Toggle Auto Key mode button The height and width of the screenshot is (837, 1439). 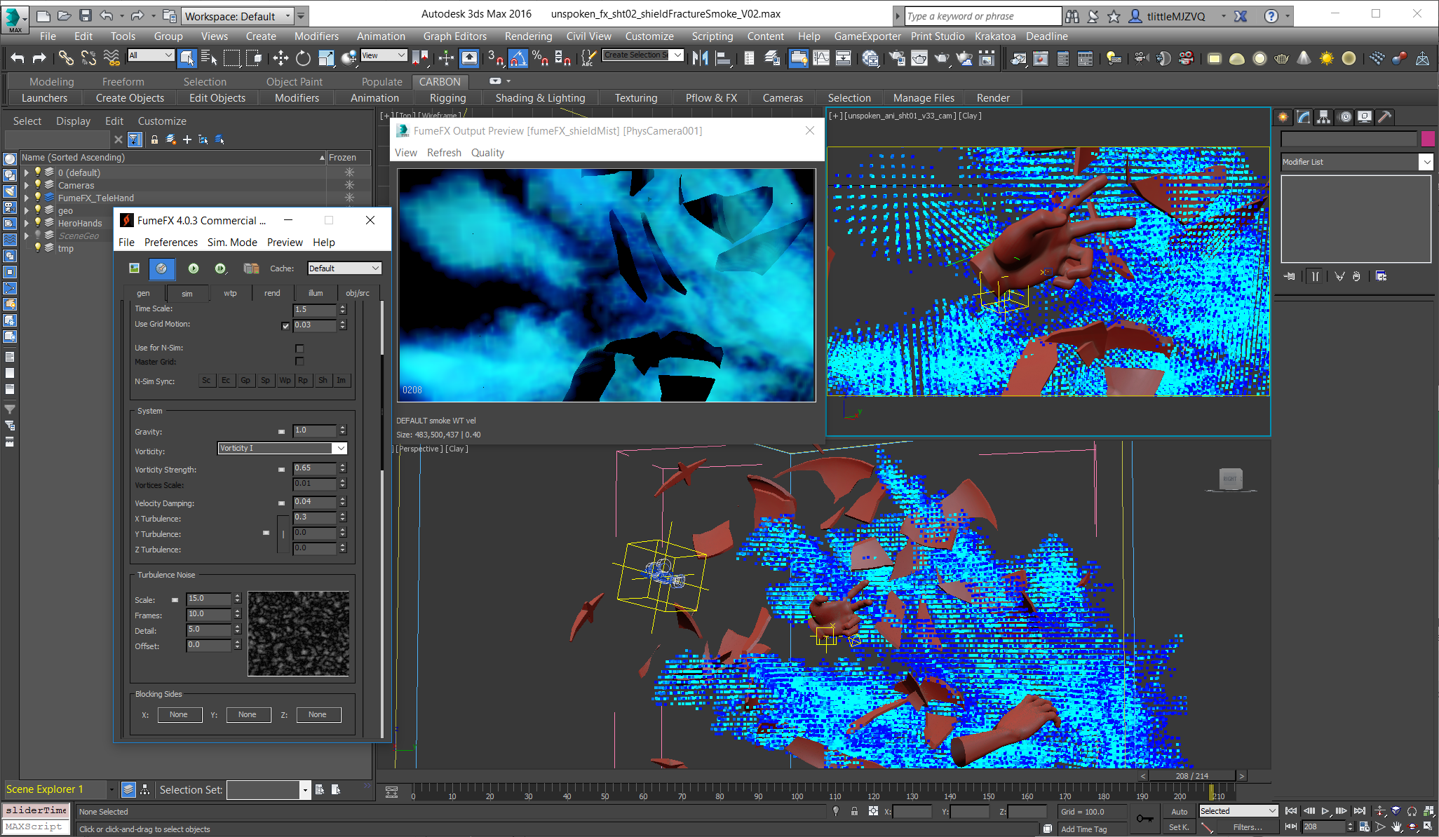(1180, 812)
